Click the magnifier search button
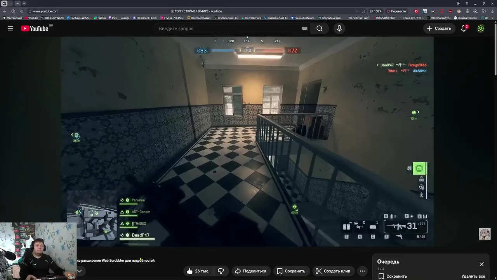Image resolution: width=497 pixels, height=280 pixels. 319,28
